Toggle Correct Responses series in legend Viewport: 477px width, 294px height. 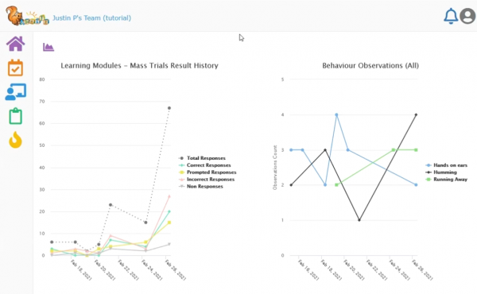[x=205, y=165]
